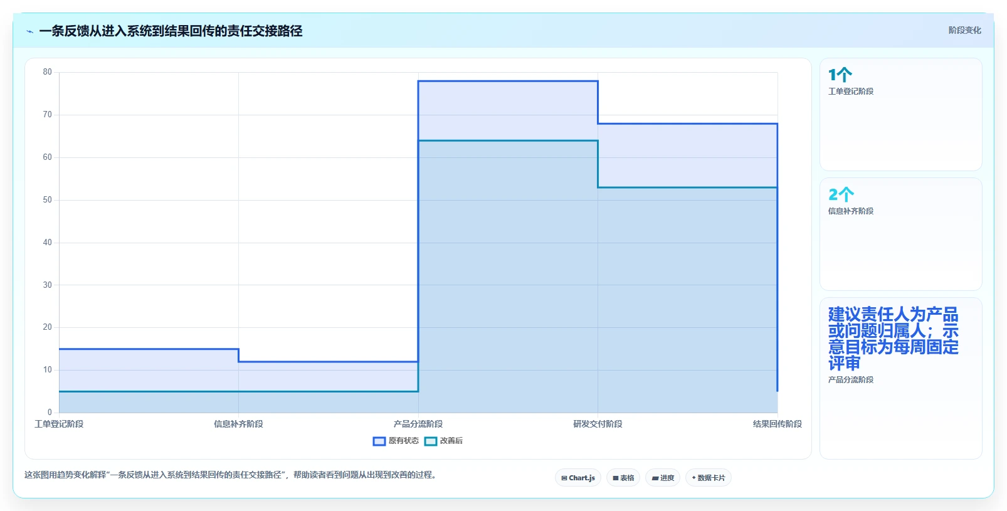Click the 研发交付阶段 x-axis label

(x=598, y=424)
